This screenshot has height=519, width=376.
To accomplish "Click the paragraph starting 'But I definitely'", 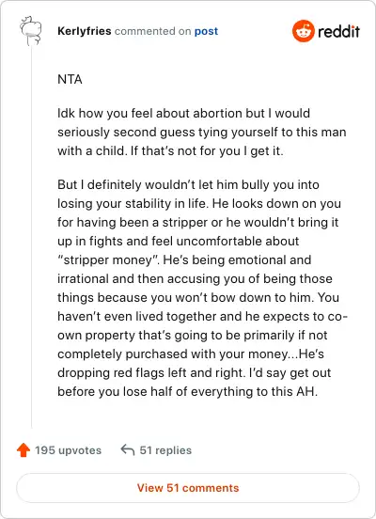I will [202, 288].
